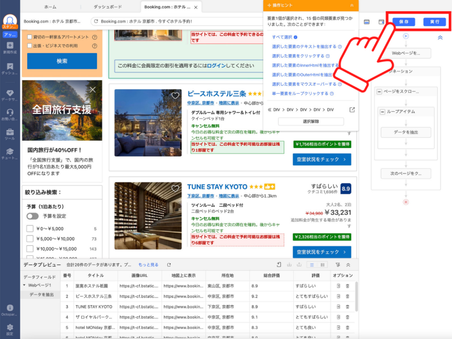Image resolution: width=452 pixels, height=339 pixels.
Task: Switch data preview to row list view
Action: (x=312, y=265)
